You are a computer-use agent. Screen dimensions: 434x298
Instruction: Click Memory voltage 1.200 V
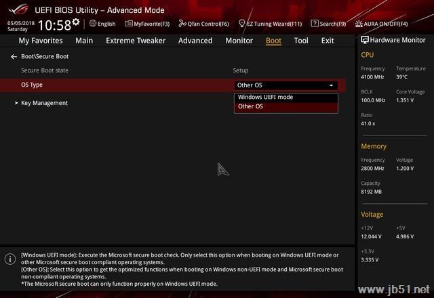[x=405, y=169]
